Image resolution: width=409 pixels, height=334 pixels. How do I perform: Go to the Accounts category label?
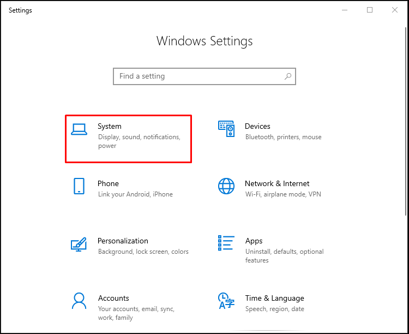113,298
